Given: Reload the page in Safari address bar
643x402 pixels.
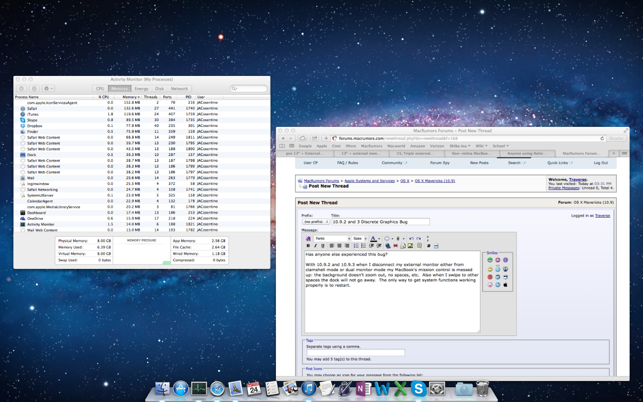Looking at the screenshot, I should (602, 138).
